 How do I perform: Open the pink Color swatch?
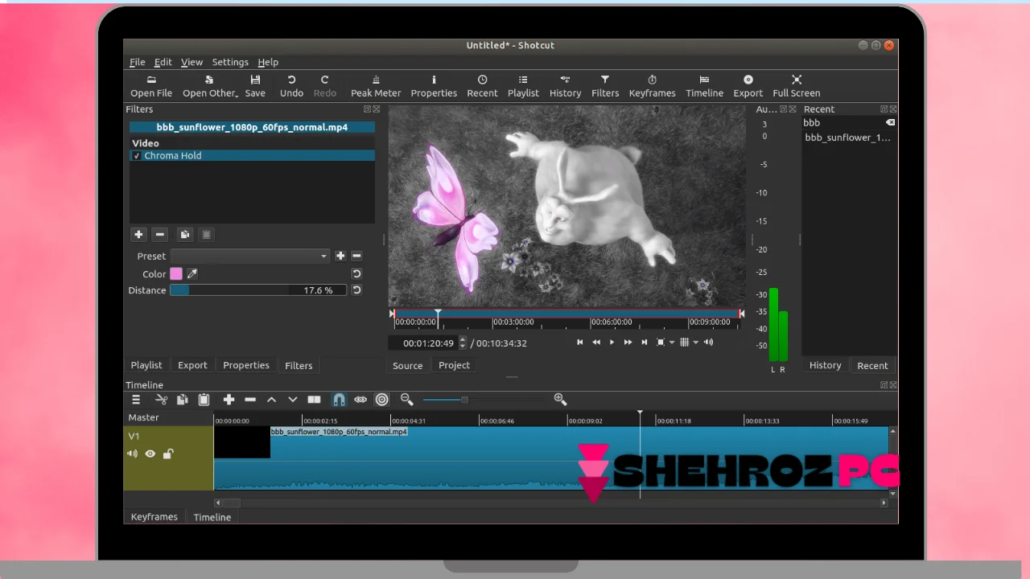pos(176,274)
